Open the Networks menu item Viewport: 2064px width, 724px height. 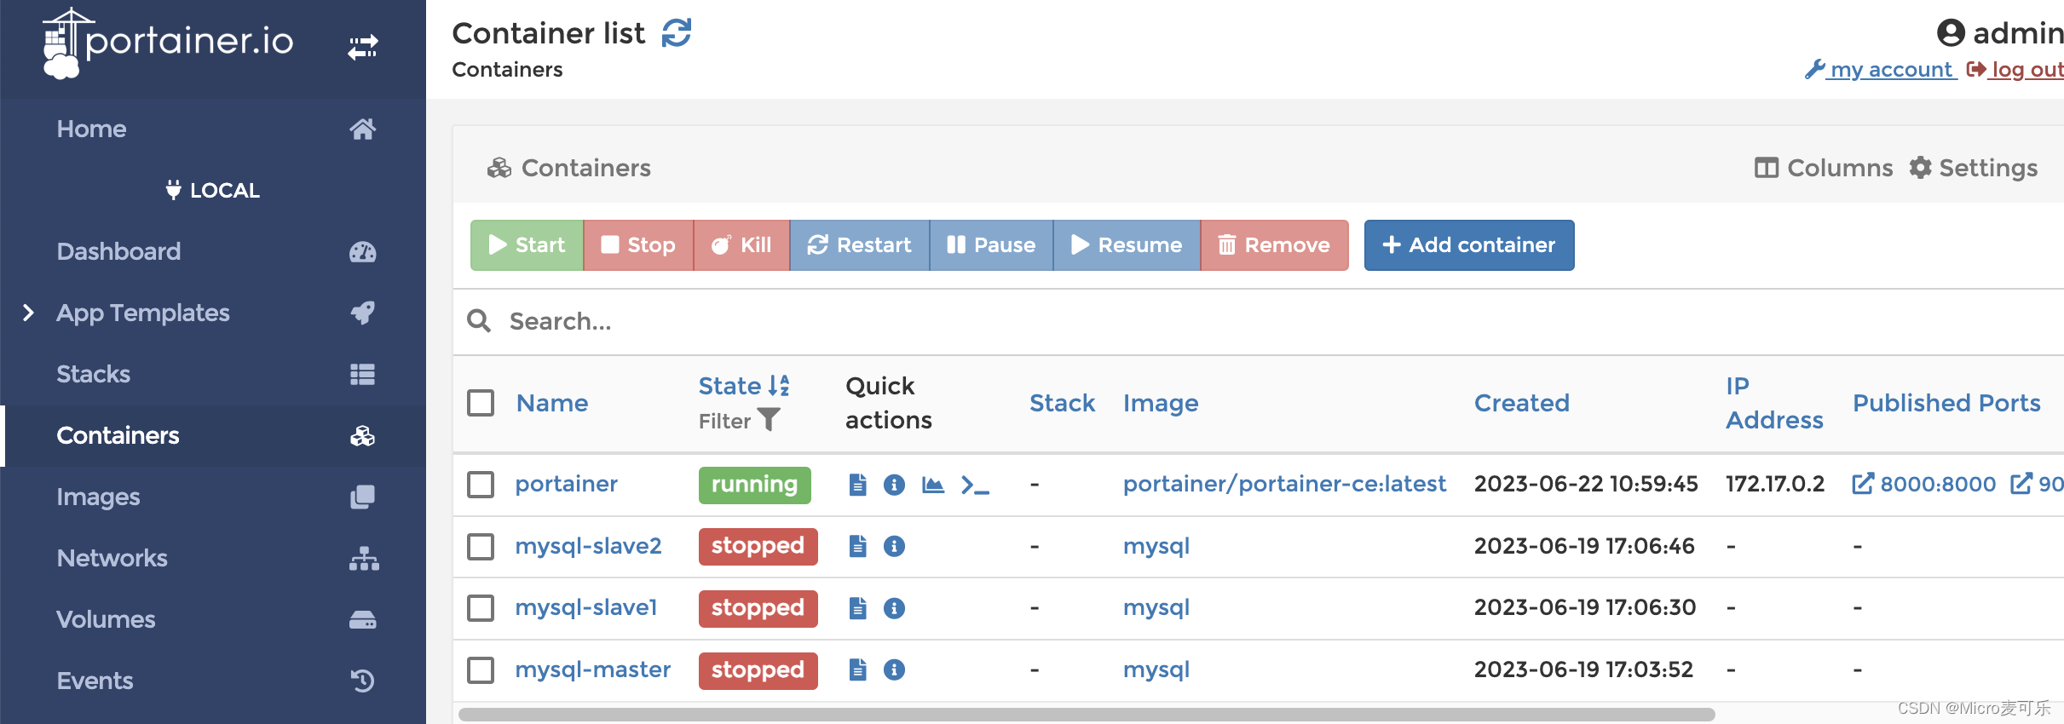(x=213, y=558)
